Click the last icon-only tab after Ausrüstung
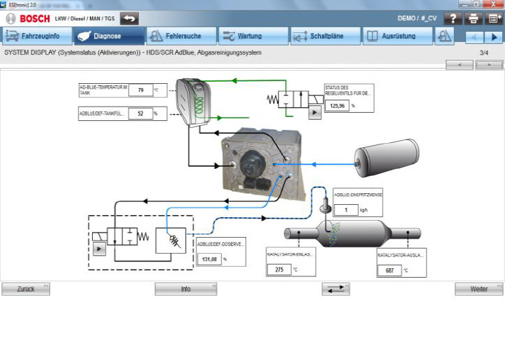505x354 pixels. (445, 36)
